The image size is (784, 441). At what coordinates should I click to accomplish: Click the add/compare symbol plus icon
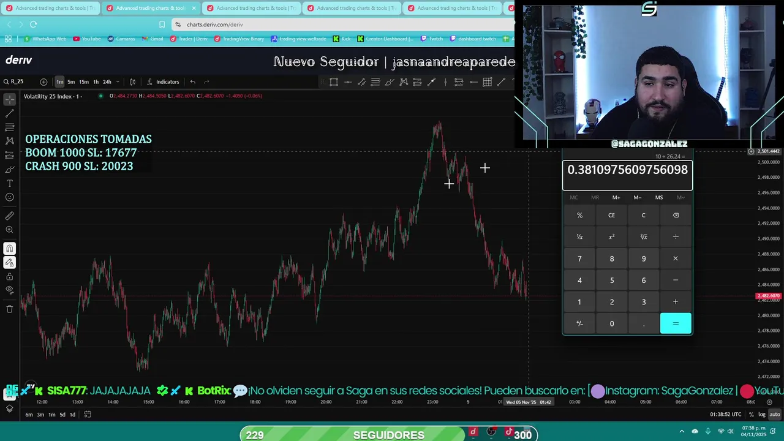click(43, 81)
